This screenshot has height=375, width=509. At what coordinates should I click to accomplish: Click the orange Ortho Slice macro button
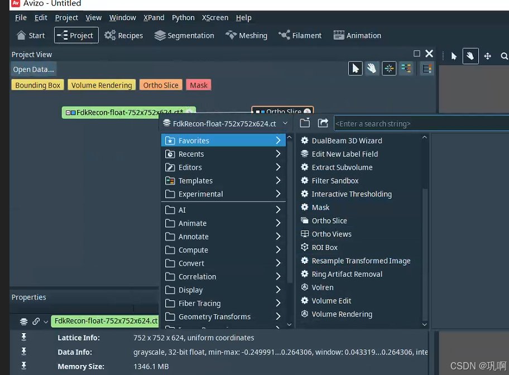pos(161,85)
